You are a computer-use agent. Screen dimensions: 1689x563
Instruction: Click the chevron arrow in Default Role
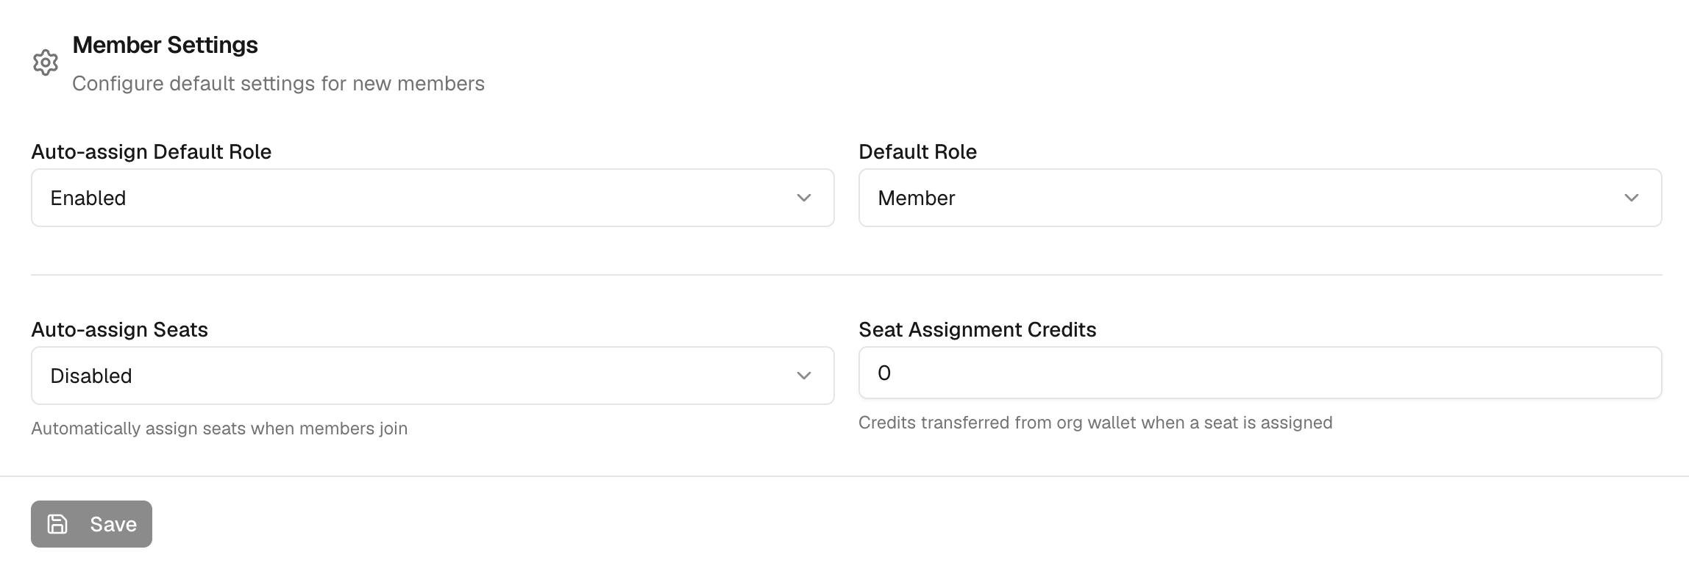coord(1631,198)
